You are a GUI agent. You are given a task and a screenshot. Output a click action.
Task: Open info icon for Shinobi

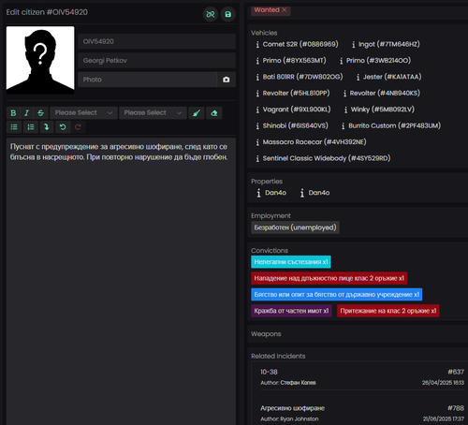(x=257, y=126)
